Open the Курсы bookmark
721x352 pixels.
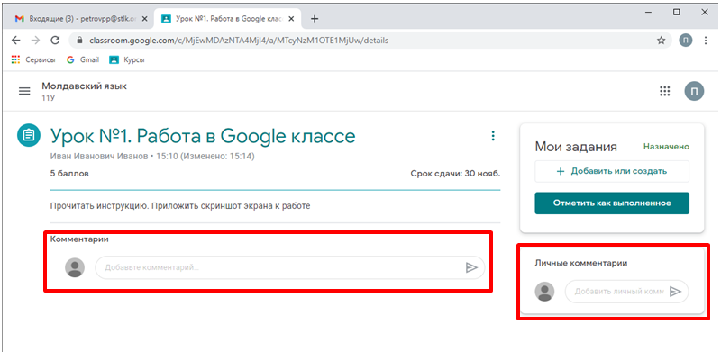(127, 59)
